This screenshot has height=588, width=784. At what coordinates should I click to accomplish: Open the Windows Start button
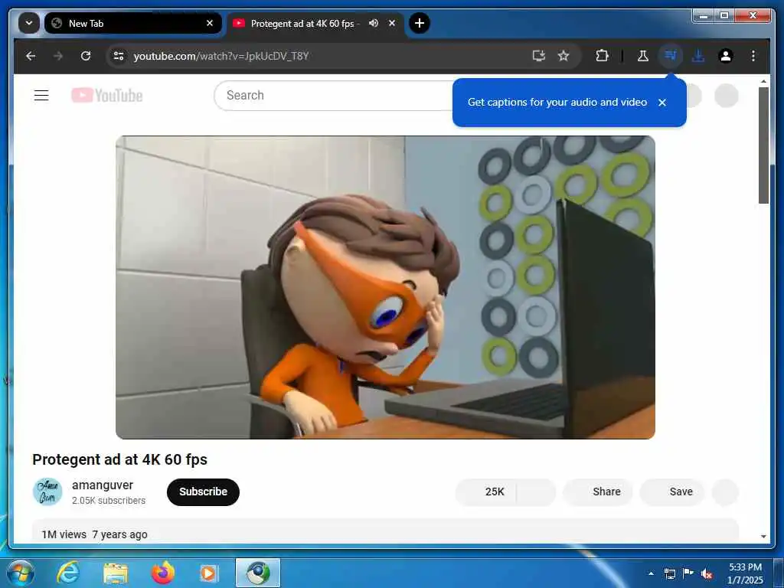pyautogui.click(x=21, y=573)
